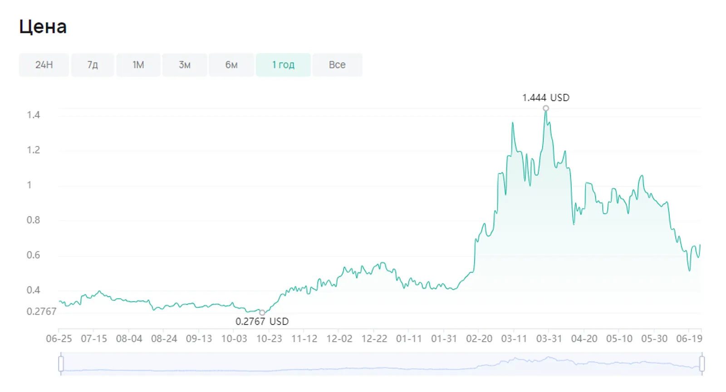Click the 1.2 y-axis value
This screenshot has width=726, height=392.
(33, 150)
